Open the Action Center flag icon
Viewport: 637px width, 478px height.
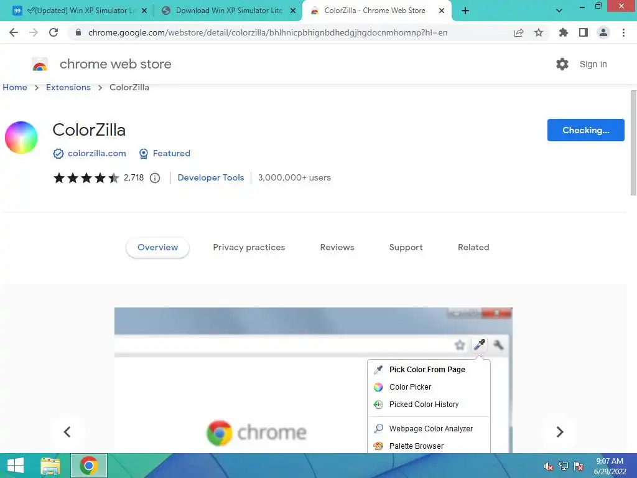(579, 466)
